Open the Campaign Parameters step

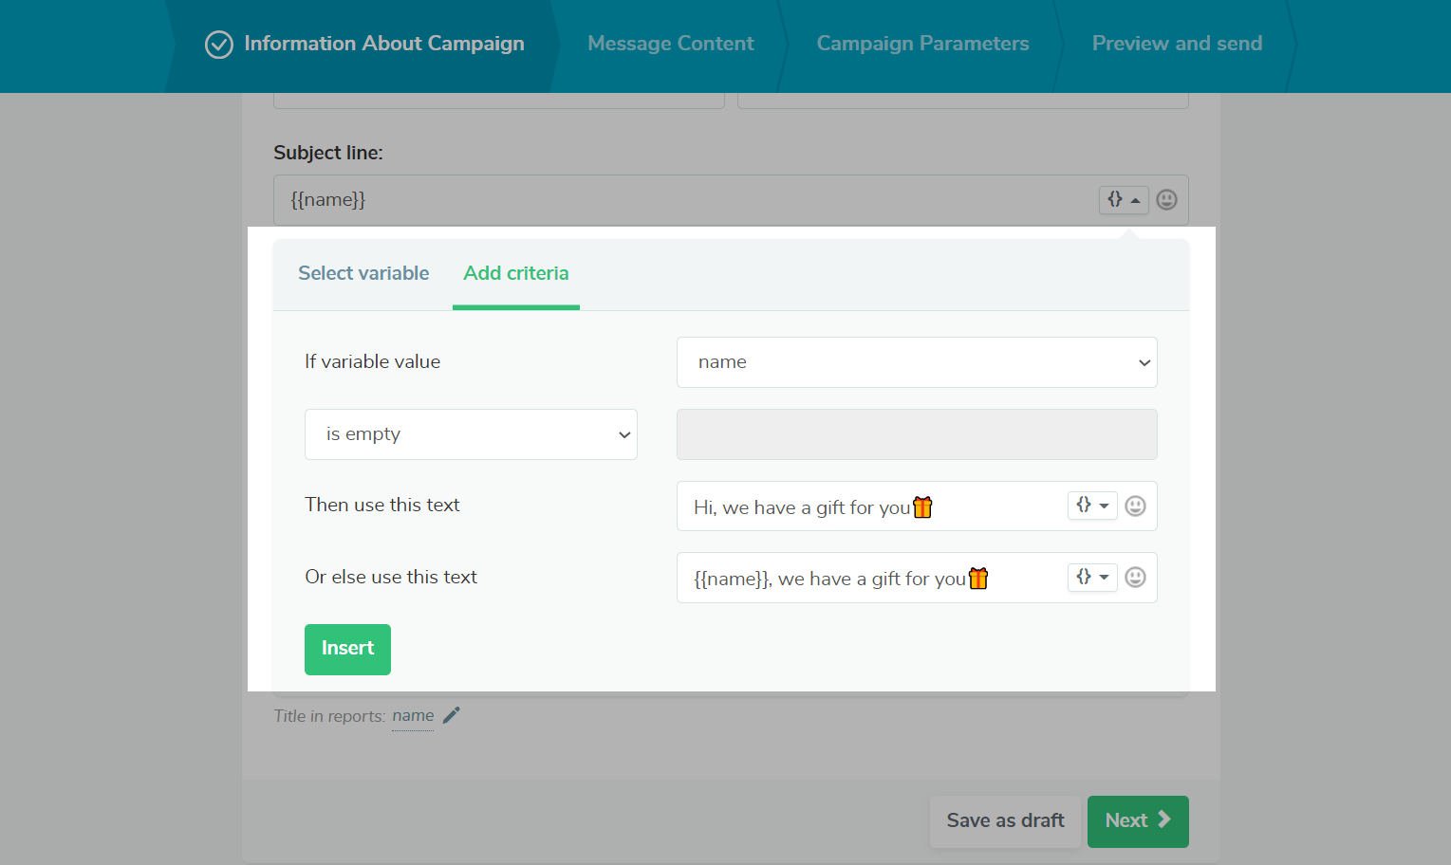tap(922, 44)
